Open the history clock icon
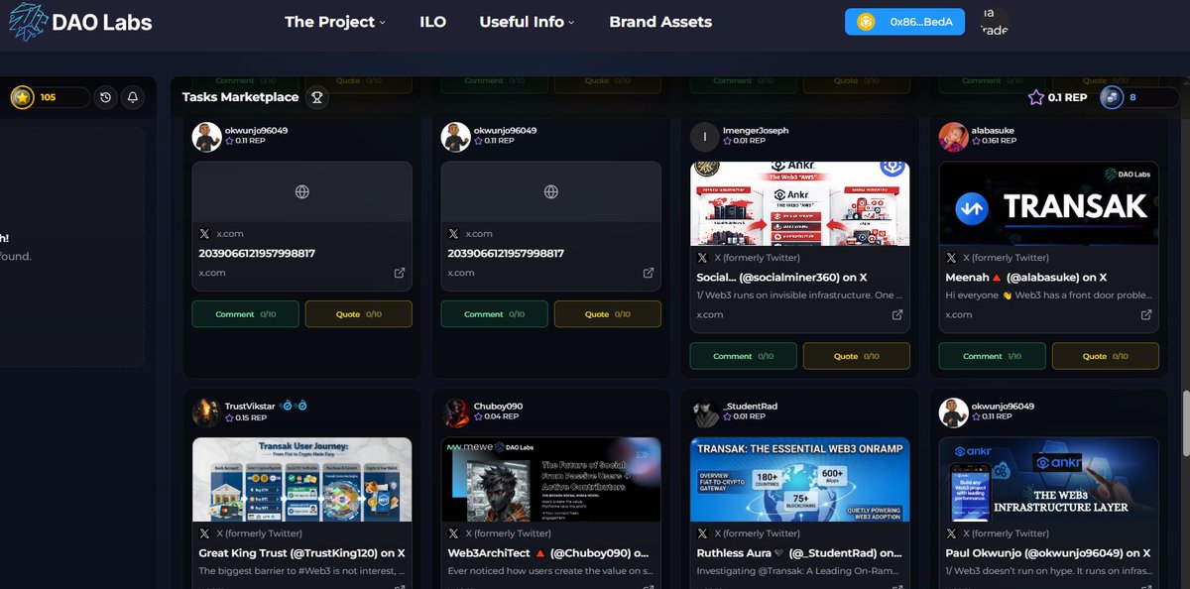The height and width of the screenshot is (589, 1190). point(105,97)
